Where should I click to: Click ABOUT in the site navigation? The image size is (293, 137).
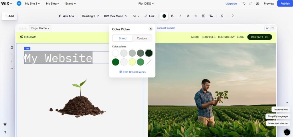pos(195,37)
